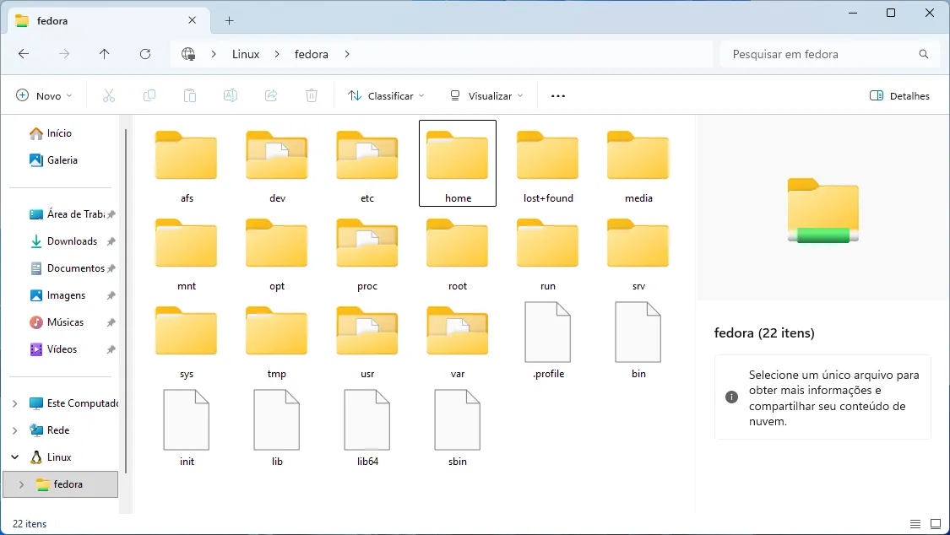Select the Cut icon in the toolbar
950x535 pixels.
click(108, 95)
